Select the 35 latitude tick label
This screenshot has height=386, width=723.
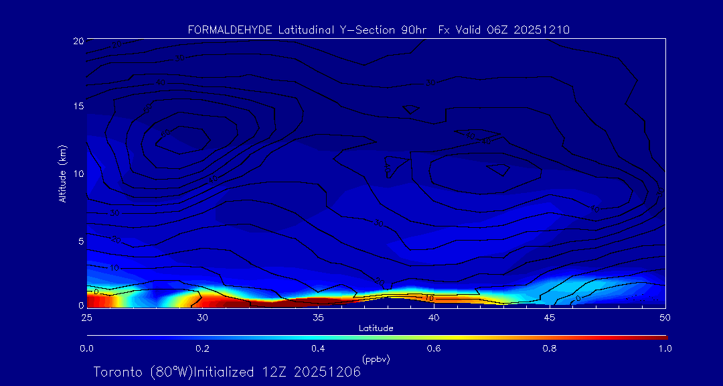[318, 317]
